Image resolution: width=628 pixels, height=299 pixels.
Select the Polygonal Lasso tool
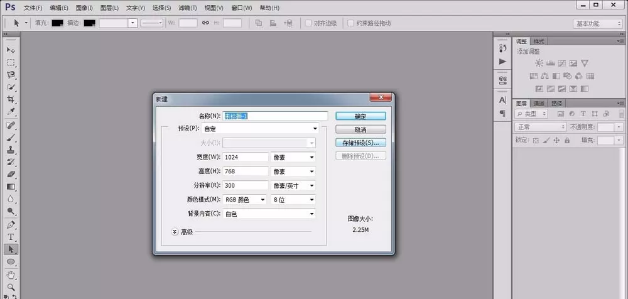coord(11,75)
